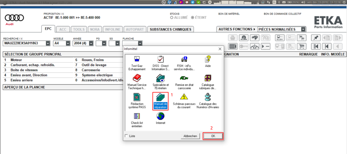Click the binoculars search icon
Image resolution: width=347 pixels, height=154 pixels.
(254, 38)
